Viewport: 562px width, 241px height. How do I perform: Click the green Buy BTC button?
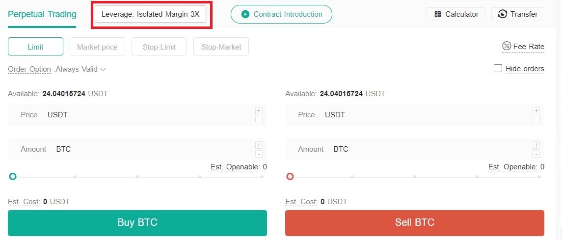pos(137,223)
